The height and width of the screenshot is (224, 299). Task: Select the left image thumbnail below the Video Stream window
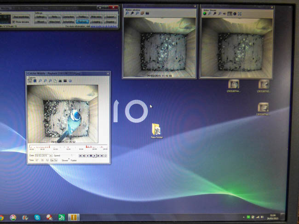point(233,86)
